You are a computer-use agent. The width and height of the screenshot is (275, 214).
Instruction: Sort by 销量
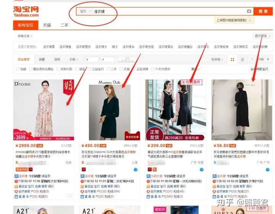click(x=42, y=59)
